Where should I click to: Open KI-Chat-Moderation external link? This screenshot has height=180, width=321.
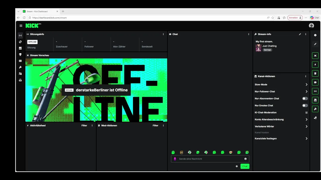click(x=306, y=112)
